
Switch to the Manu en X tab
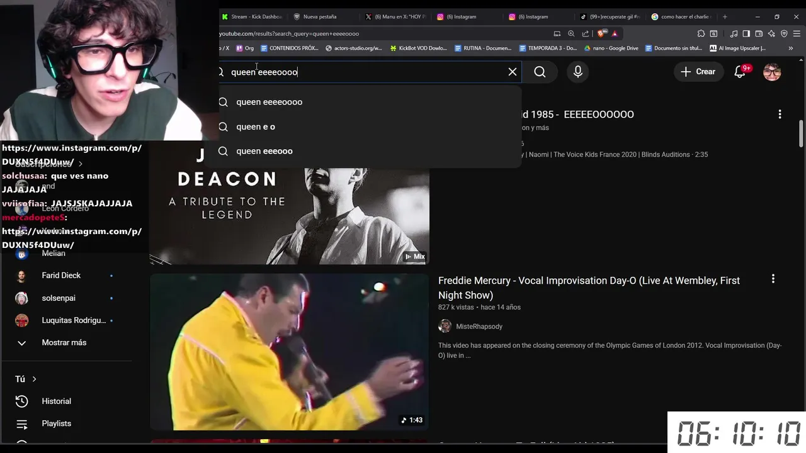pyautogui.click(x=395, y=17)
